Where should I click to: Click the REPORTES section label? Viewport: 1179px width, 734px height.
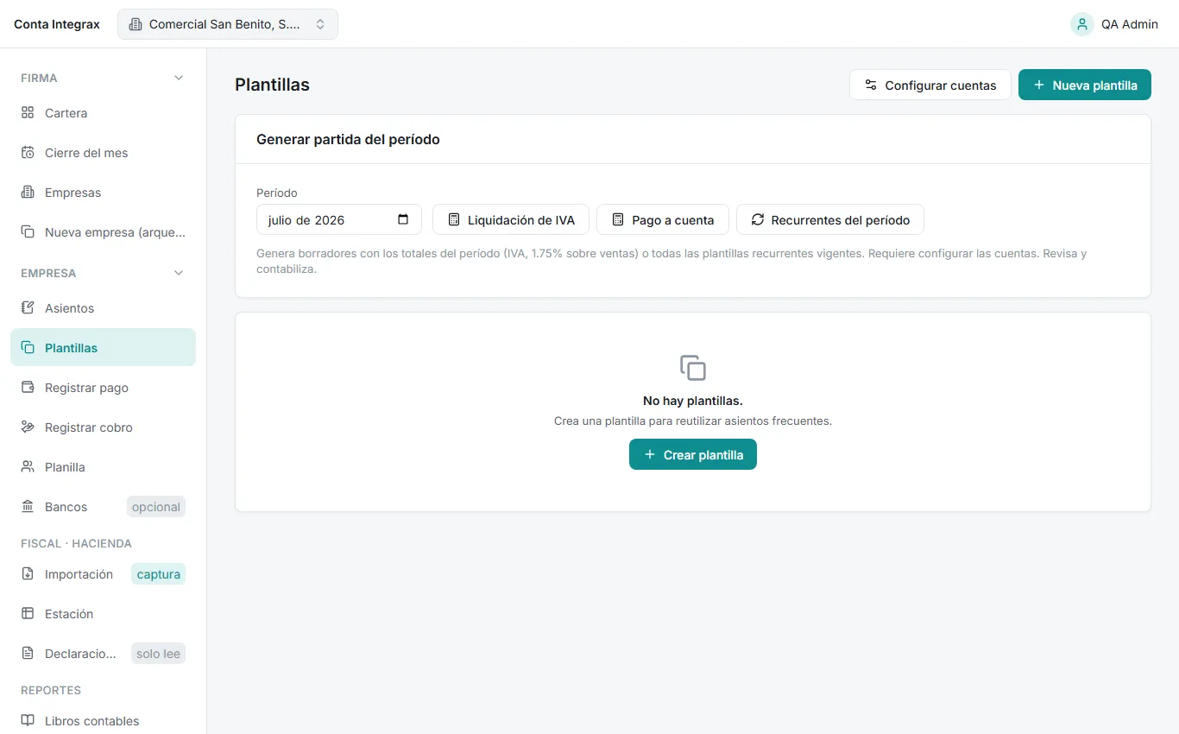51,690
